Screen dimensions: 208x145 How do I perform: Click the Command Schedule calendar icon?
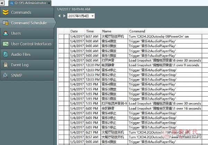point(5,23)
